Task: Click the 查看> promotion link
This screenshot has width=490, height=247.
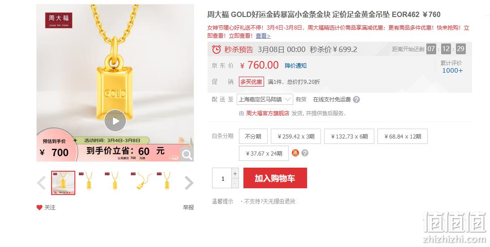Action: 263,36
